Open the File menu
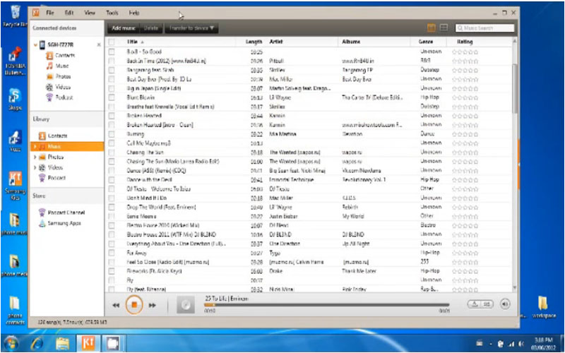565x353 pixels. tap(50, 13)
